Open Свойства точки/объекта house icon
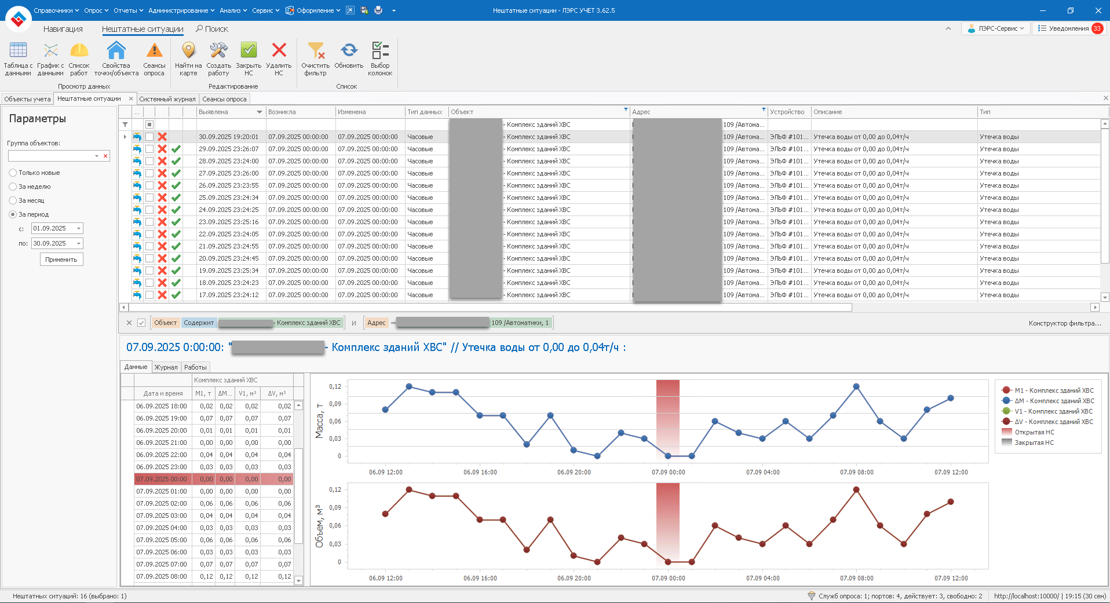This screenshot has width=1110, height=603. coord(116,51)
